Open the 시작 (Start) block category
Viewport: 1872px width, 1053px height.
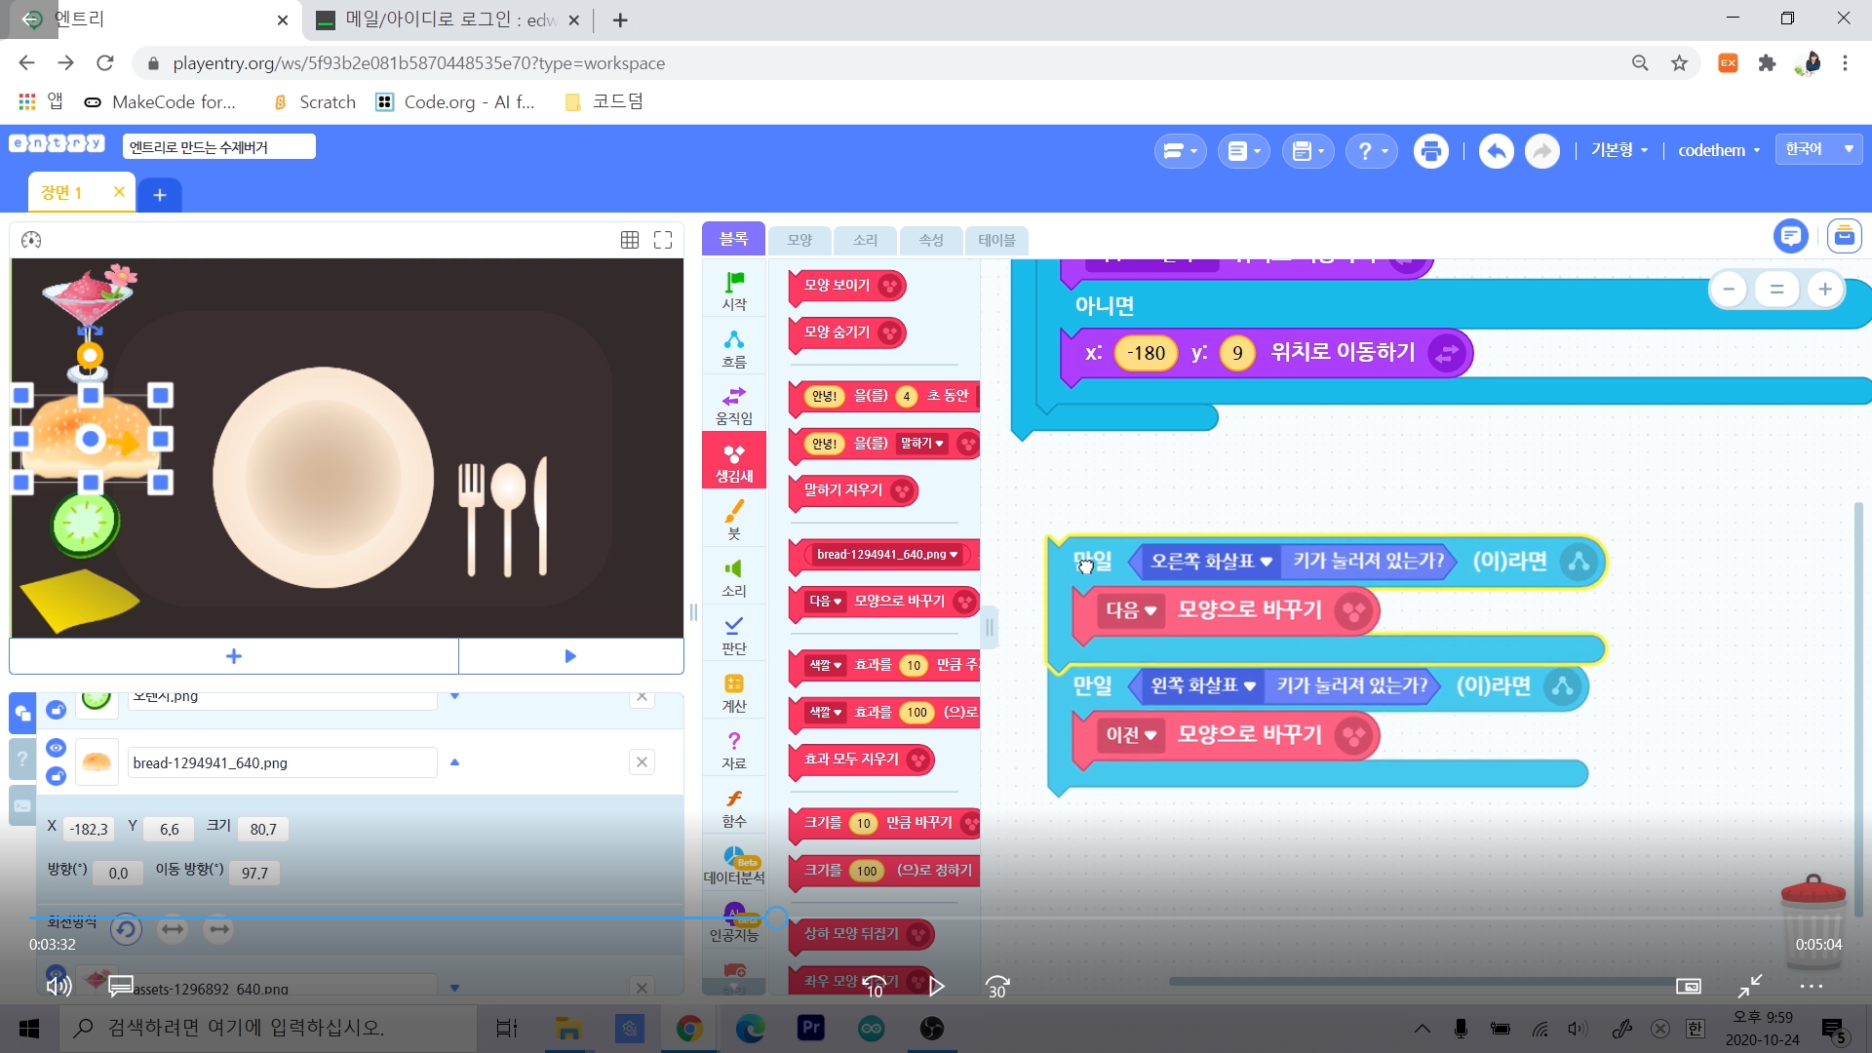[x=734, y=291]
